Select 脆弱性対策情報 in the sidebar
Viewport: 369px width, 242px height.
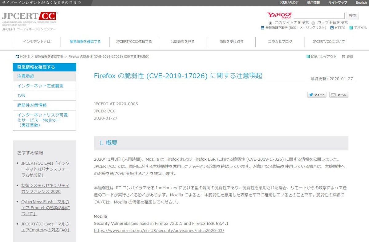(45, 105)
